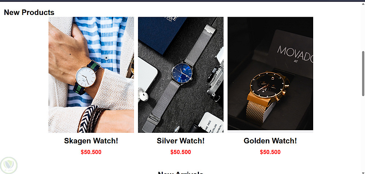Open the Skagen Watch product photo

click(x=91, y=75)
